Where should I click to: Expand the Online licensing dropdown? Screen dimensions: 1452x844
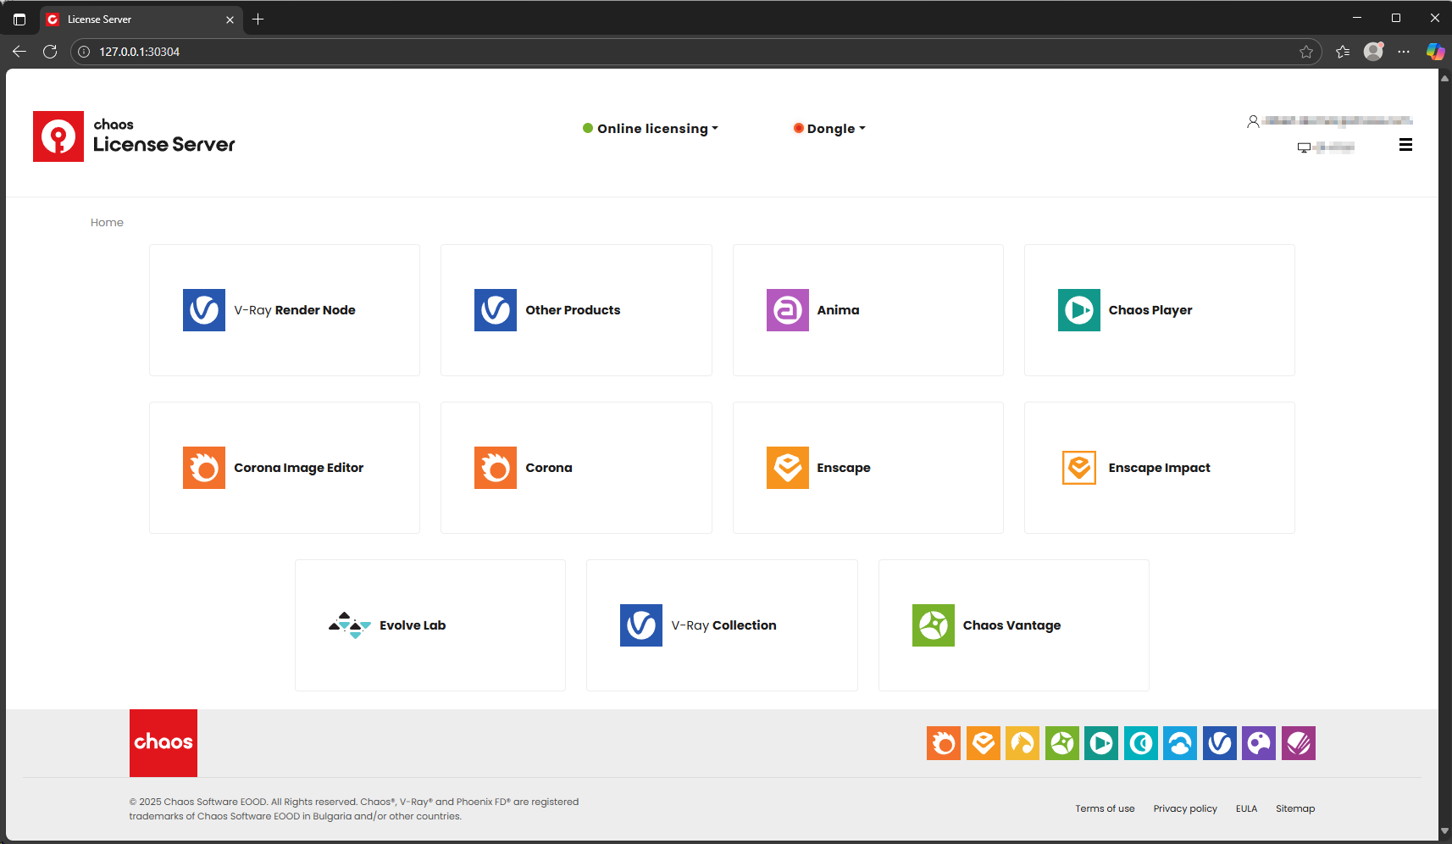click(651, 128)
